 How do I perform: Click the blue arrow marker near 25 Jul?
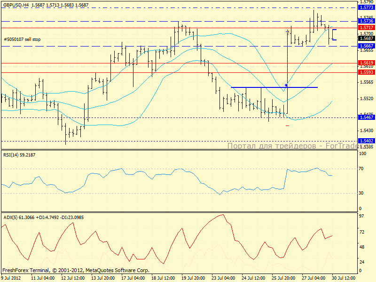click(286, 86)
